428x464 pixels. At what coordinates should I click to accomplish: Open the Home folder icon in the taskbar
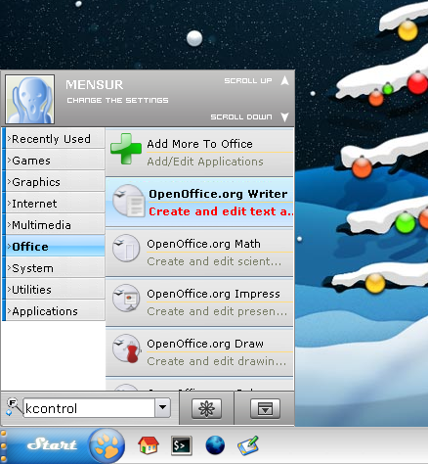pyautogui.click(x=149, y=445)
